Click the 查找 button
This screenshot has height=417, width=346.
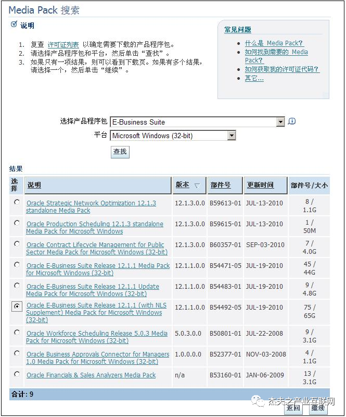click(120, 152)
